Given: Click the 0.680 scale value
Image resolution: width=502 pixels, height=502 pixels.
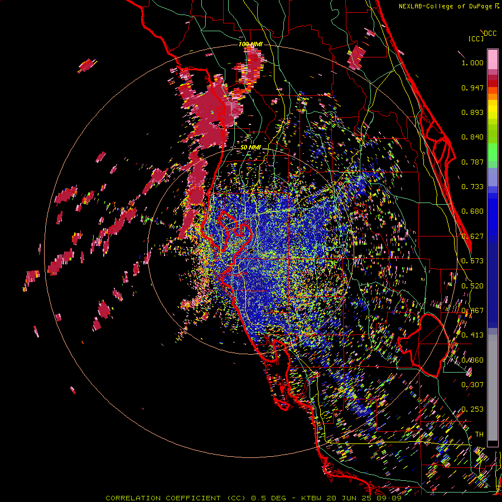Looking at the screenshot, I should coord(472,211).
